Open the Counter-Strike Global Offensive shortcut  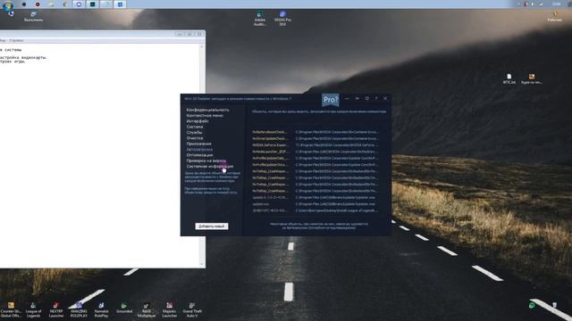click(x=11, y=310)
